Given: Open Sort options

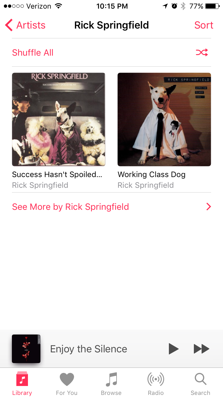Looking at the screenshot, I should [204, 25].
